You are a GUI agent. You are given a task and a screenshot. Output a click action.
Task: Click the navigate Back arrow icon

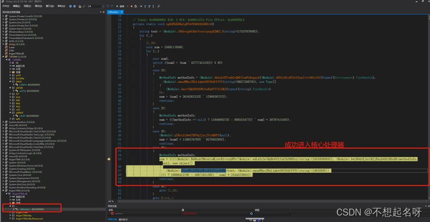[x=70, y=6]
